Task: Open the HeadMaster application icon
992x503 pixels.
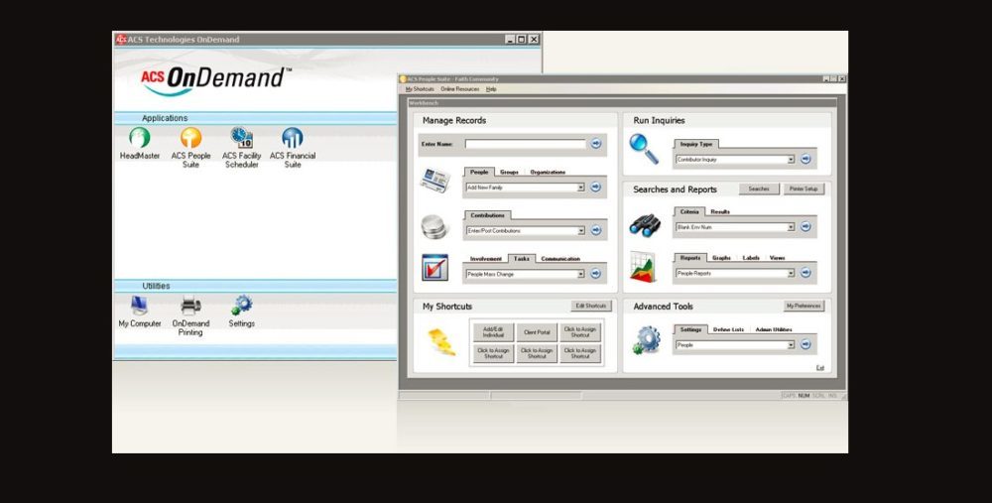Action: point(140,139)
